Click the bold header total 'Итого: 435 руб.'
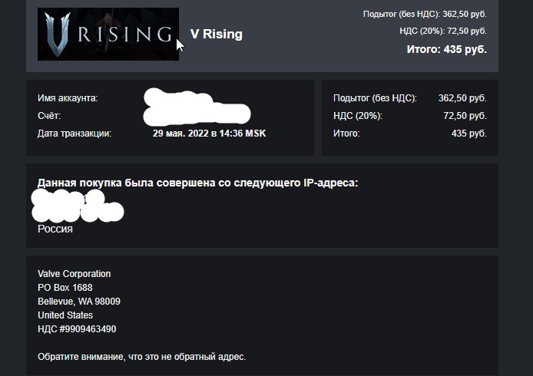 [446, 49]
